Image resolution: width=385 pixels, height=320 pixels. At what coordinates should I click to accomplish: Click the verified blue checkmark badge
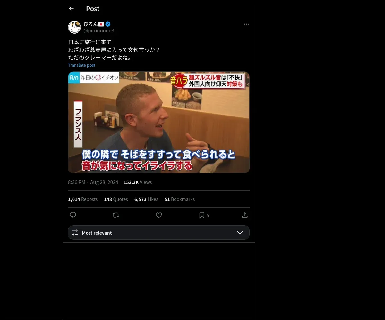pyautogui.click(x=108, y=24)
